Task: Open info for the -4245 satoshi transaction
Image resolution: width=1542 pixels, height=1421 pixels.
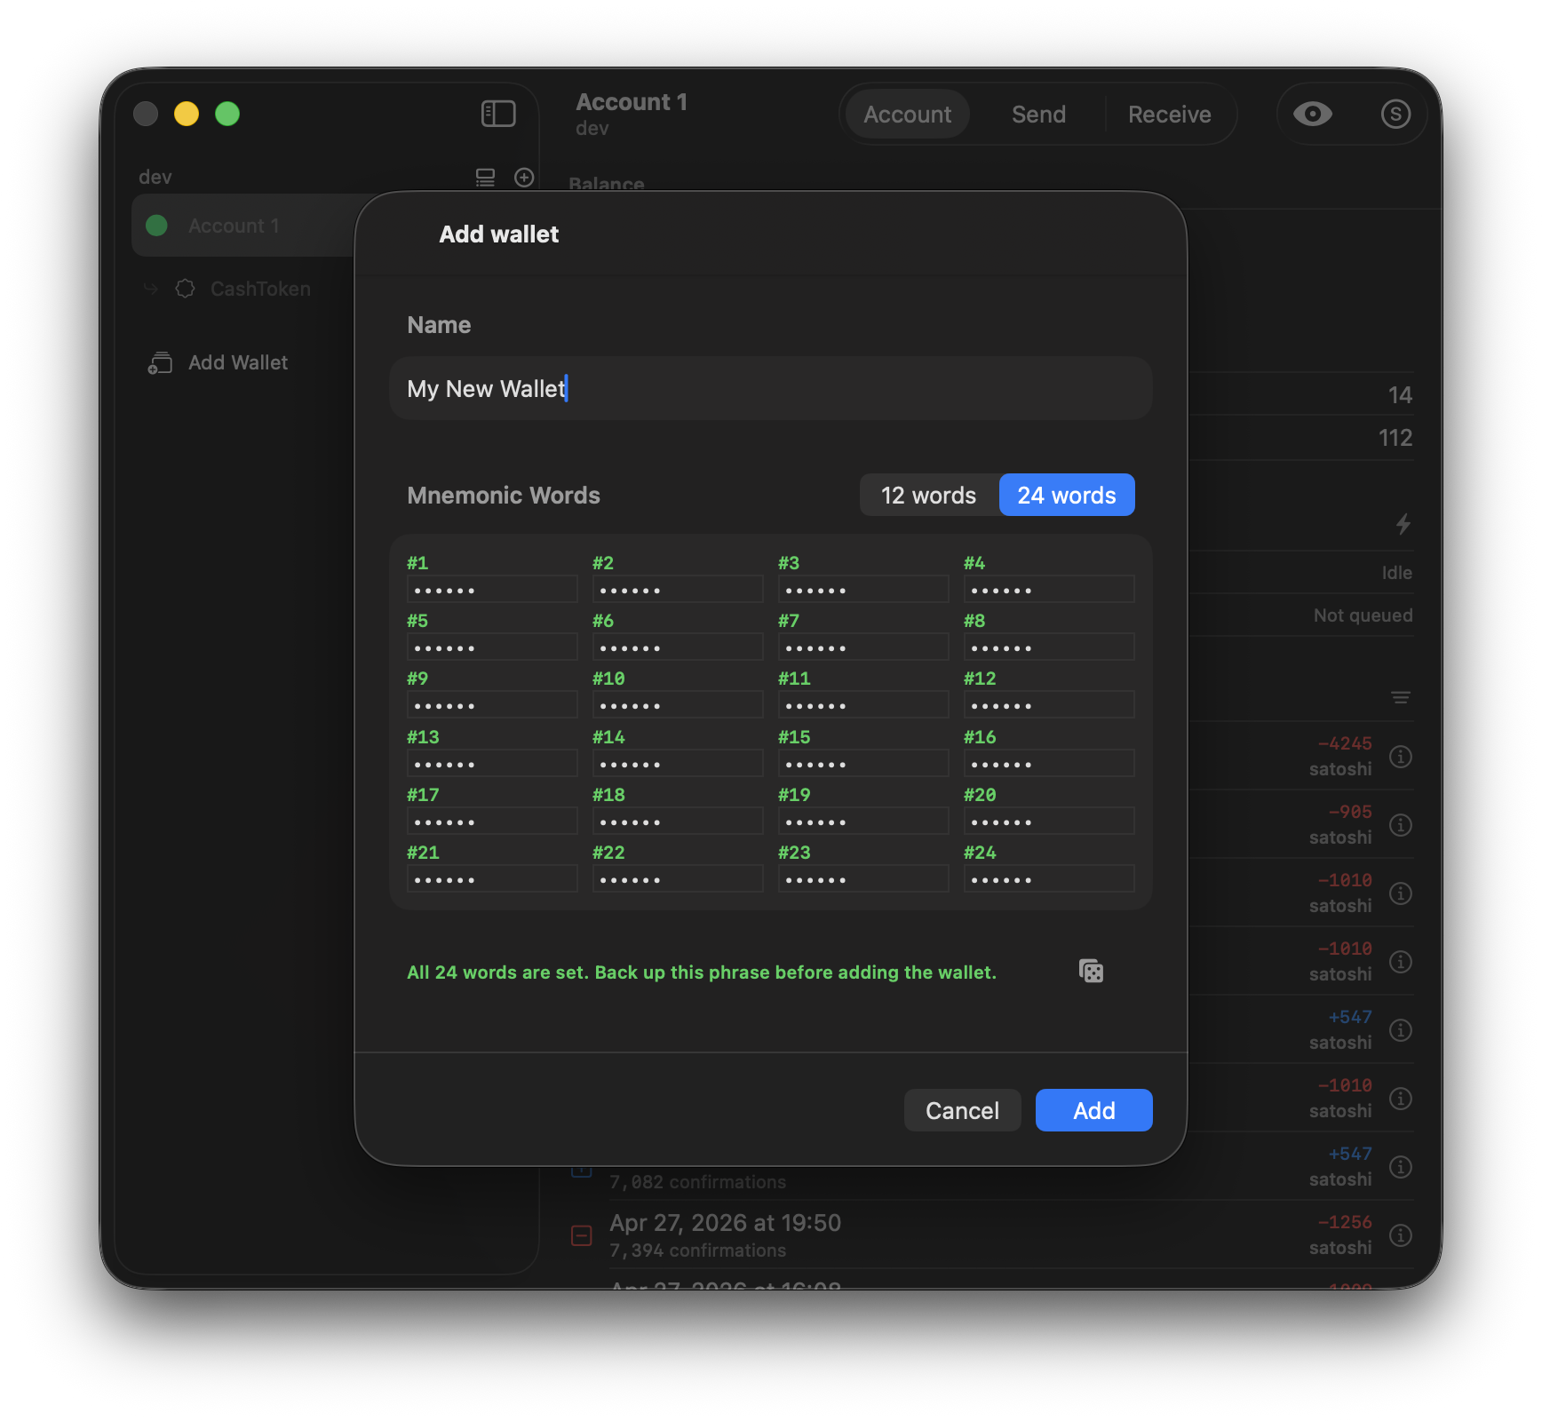Action: click(x=1401, y=757)
